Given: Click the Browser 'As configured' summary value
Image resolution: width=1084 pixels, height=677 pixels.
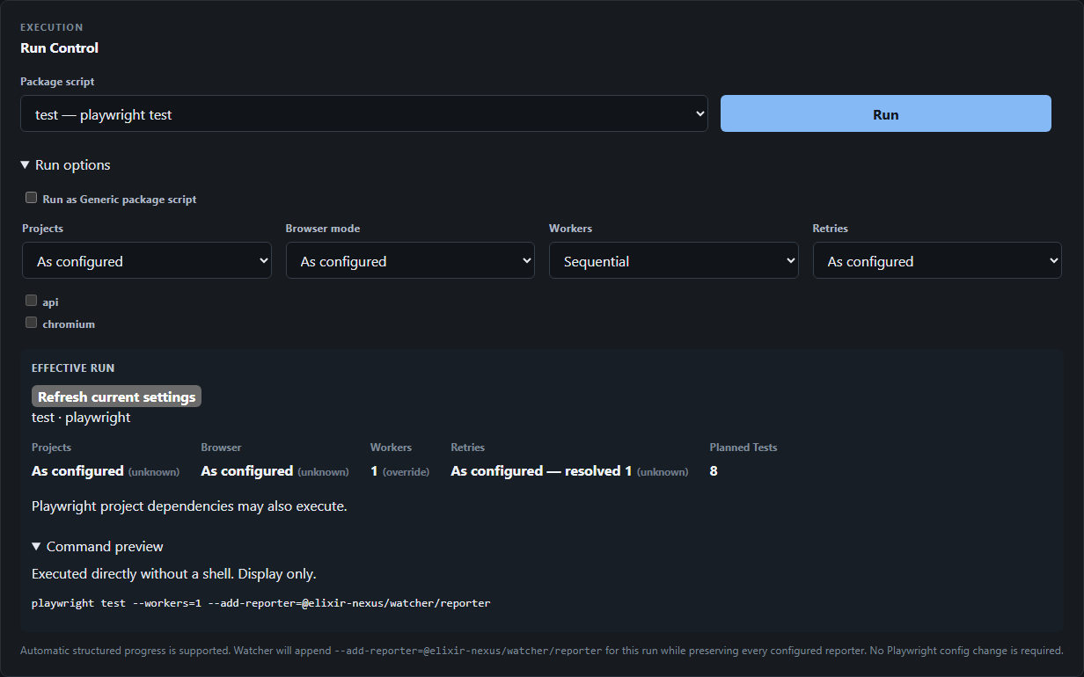Looking at the screenshot, I should 246,471.
